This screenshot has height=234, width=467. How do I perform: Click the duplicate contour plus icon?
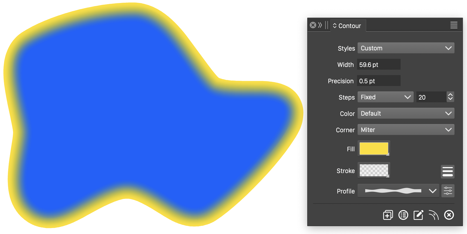pyautogui.click(x=388, y=215)
